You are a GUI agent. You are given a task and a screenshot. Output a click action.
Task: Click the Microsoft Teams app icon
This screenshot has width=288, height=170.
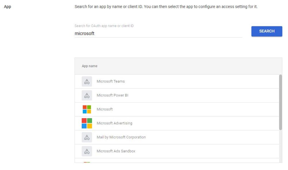(87, 81)
